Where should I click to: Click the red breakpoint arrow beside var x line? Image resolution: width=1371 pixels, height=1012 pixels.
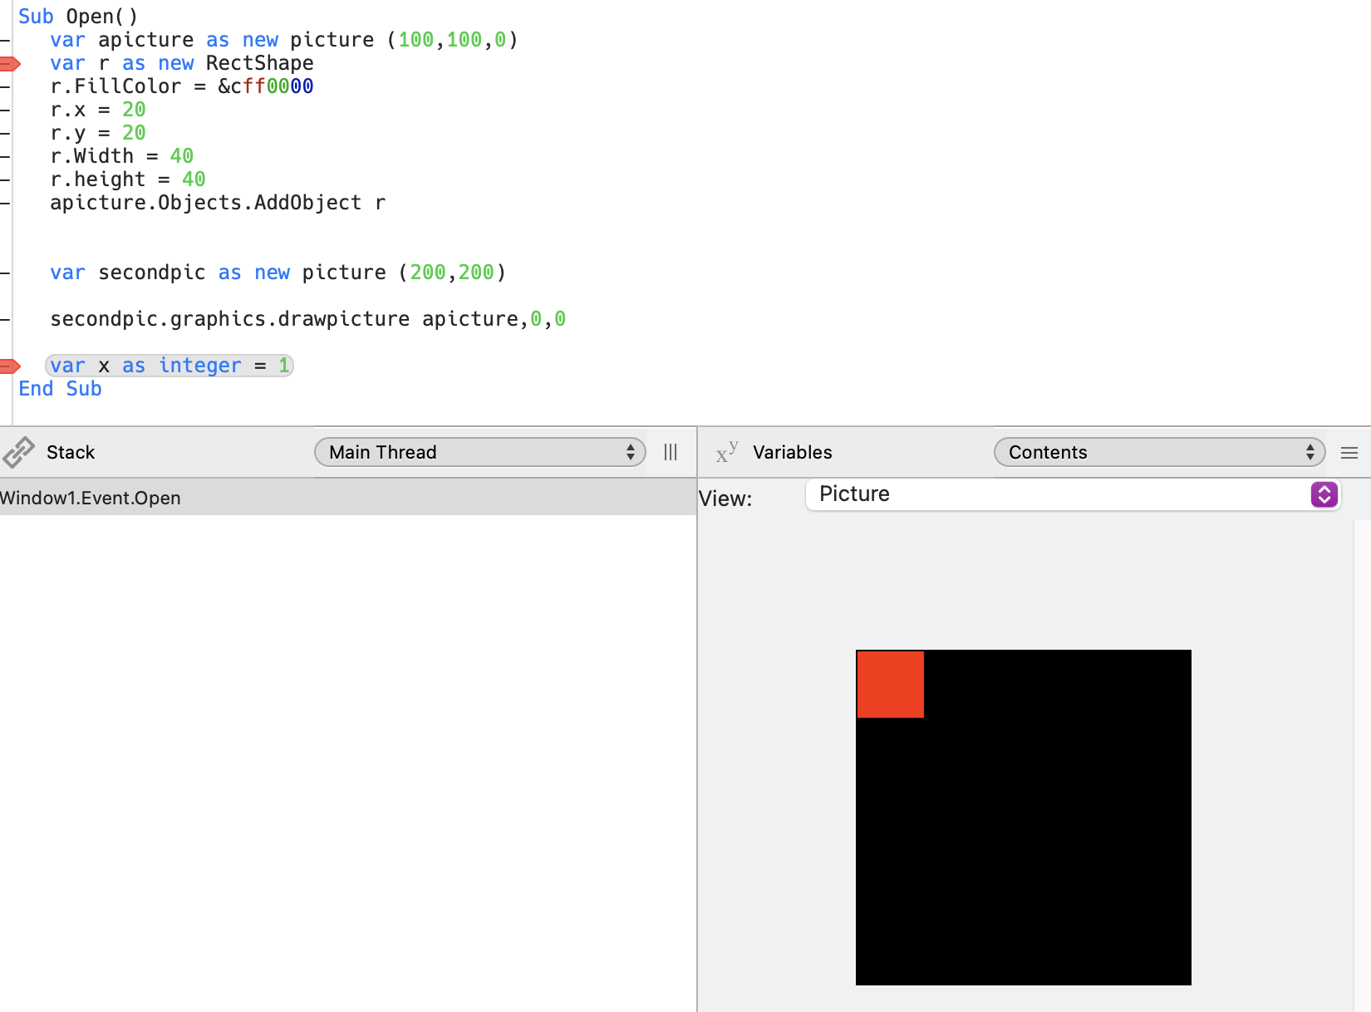pos(9,365)
